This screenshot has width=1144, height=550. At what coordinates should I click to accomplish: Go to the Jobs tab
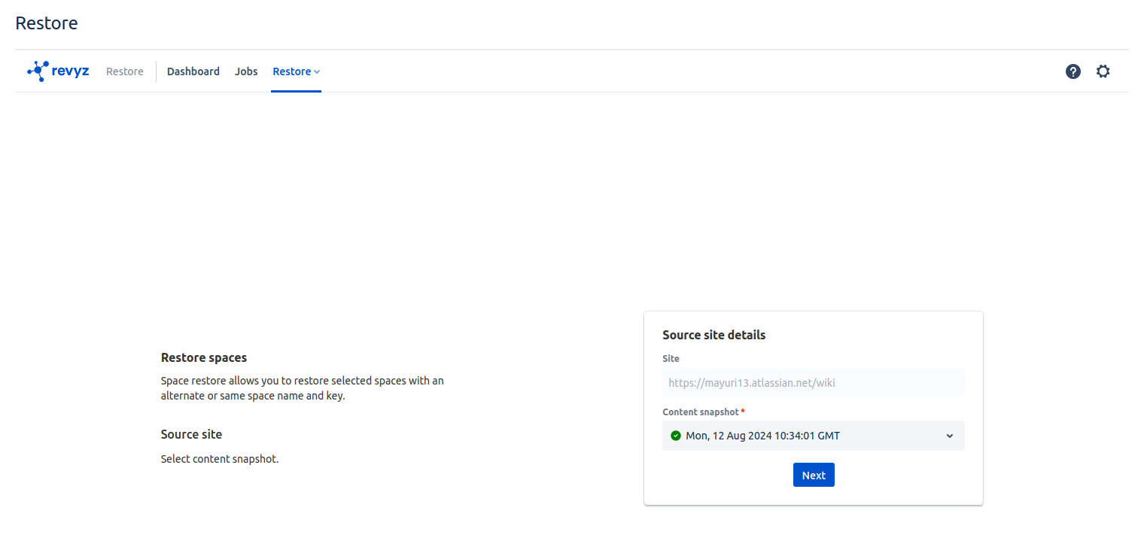[246, 71]
